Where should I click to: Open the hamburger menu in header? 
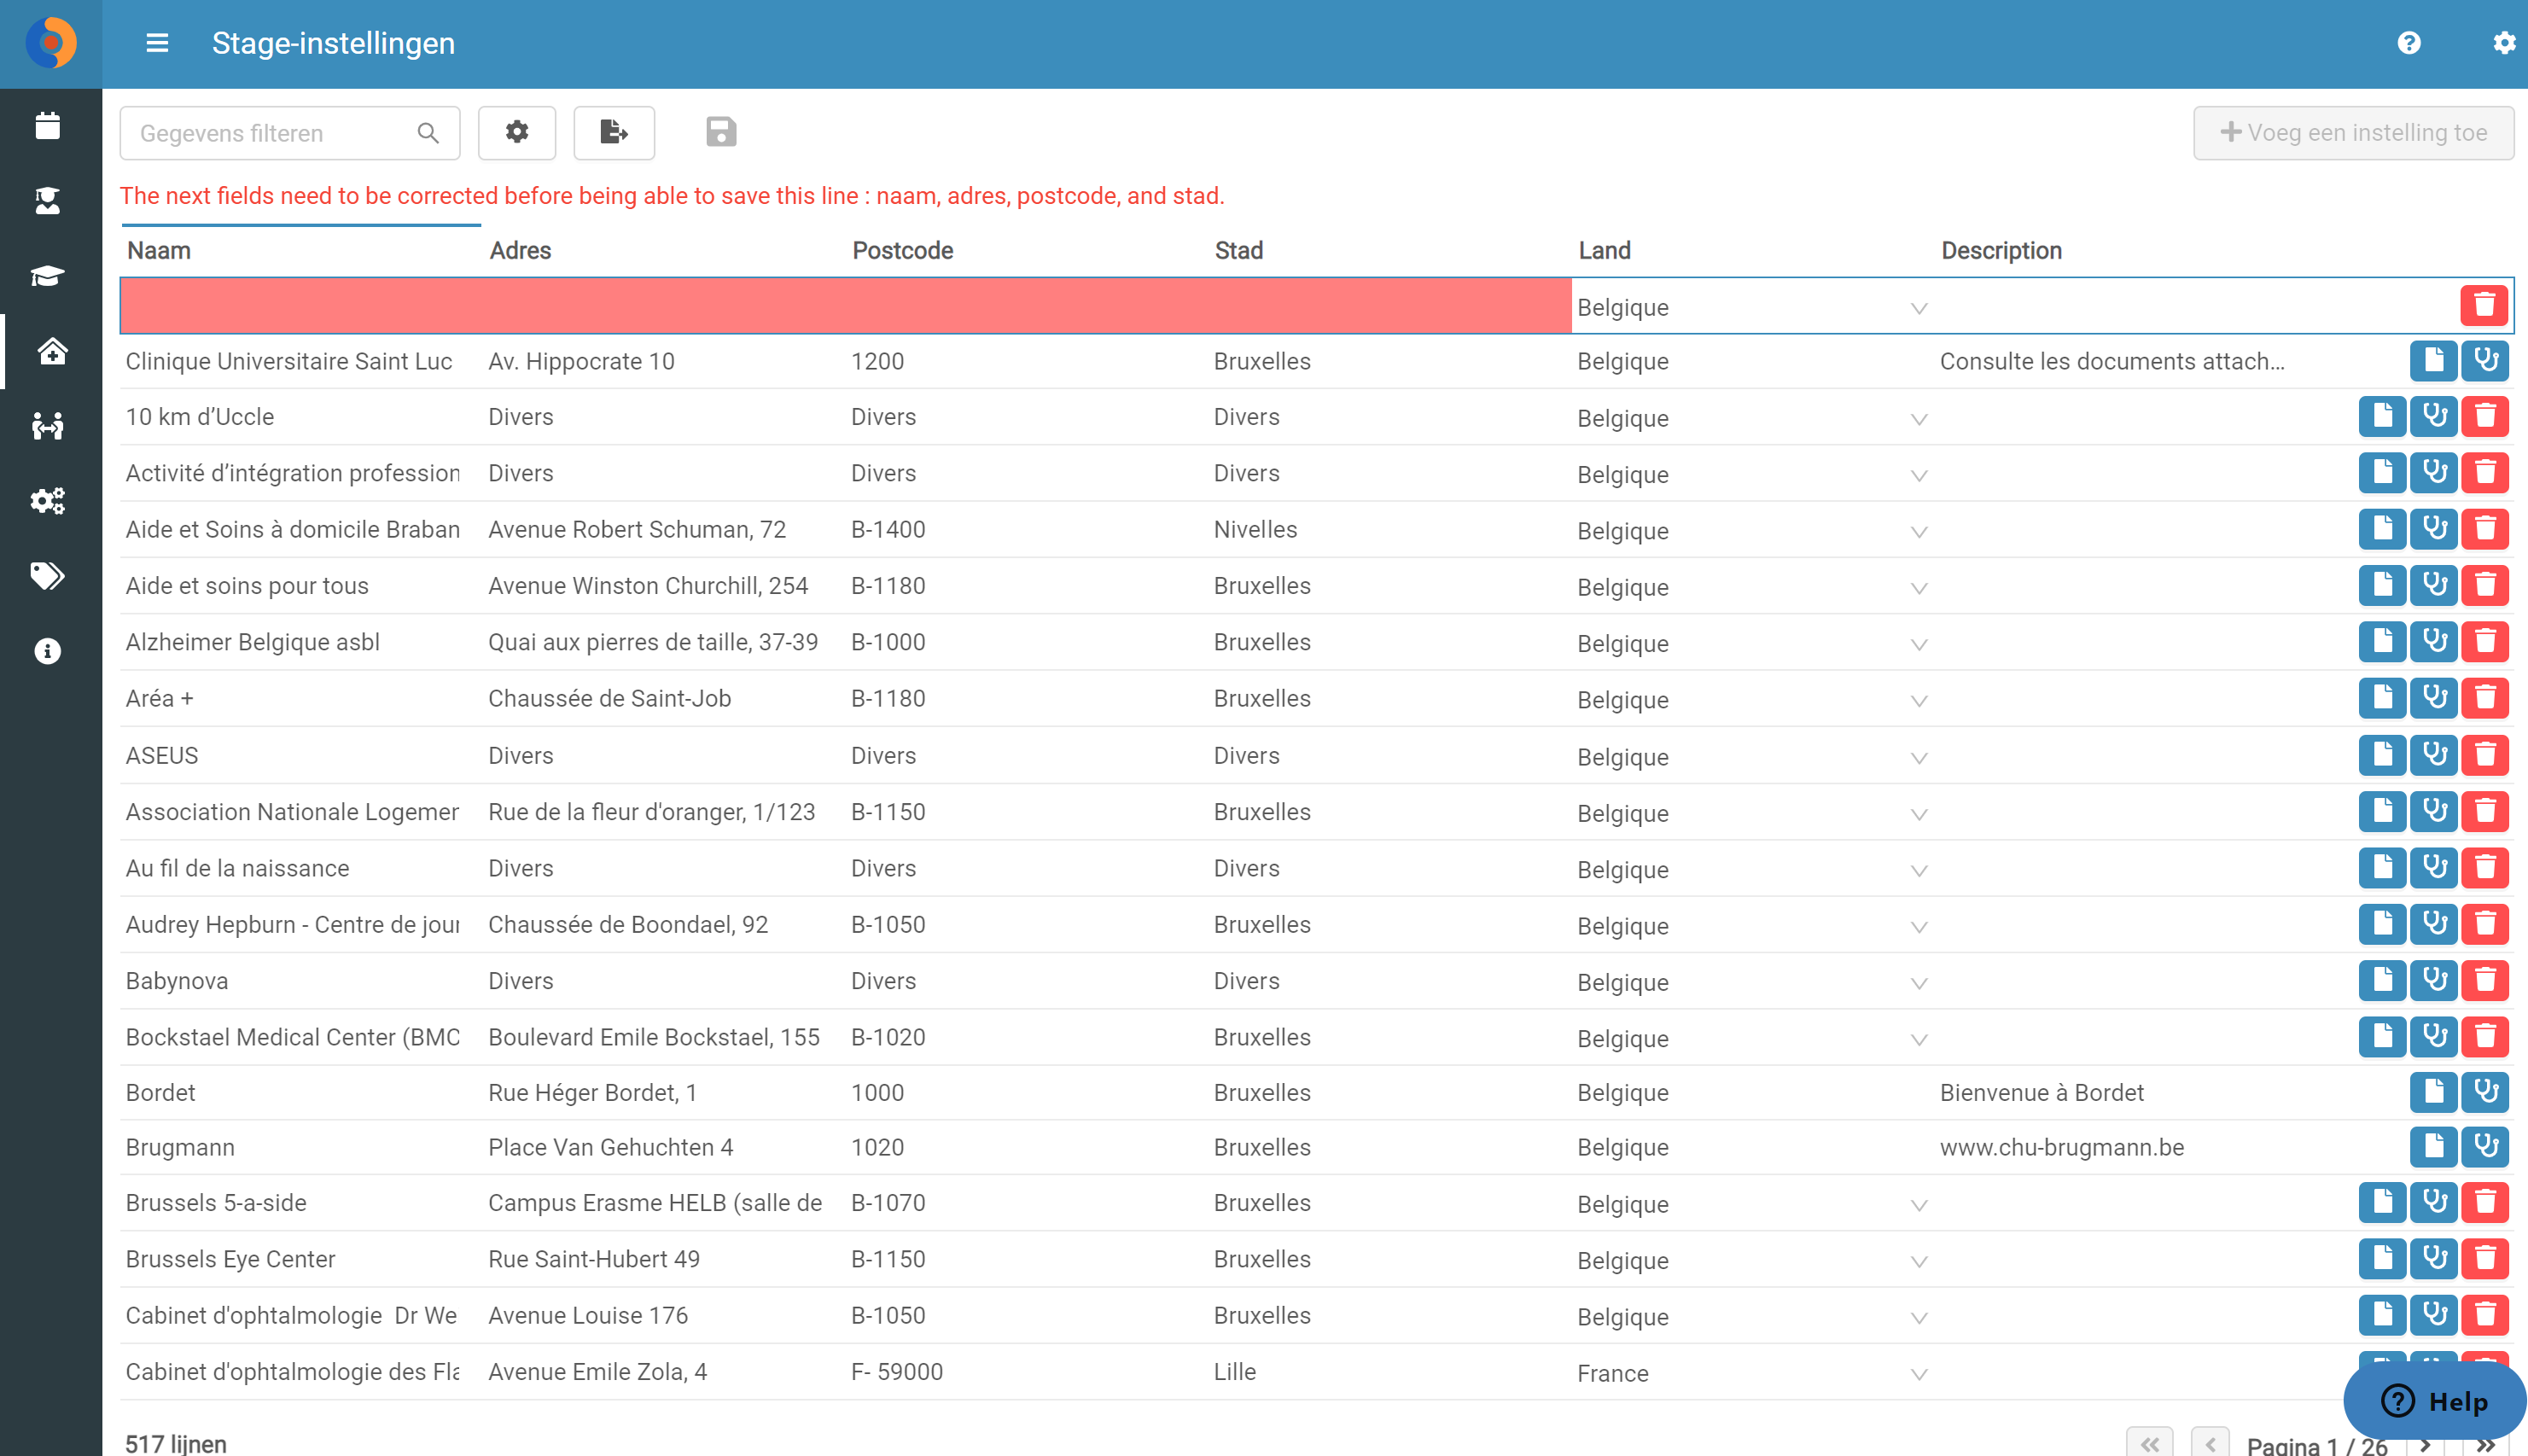157,43
